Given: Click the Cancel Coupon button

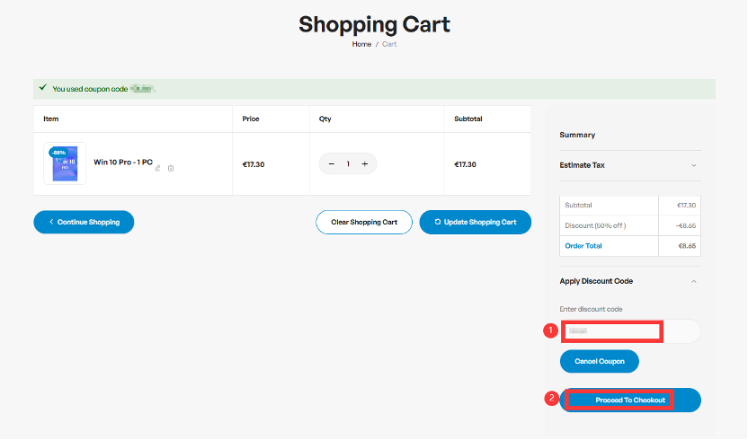Looking at the screenshot, I should point(599,361).
